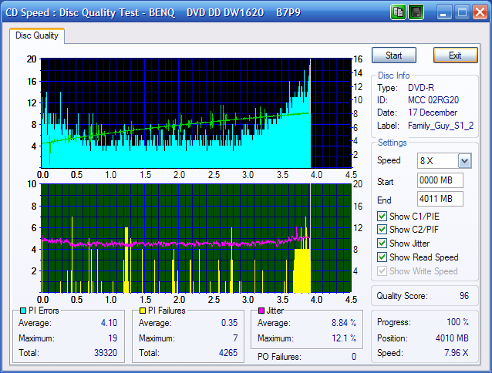Click the End position MB field
Viewport: 492px width, 373px height.
(x=440, y=199)
